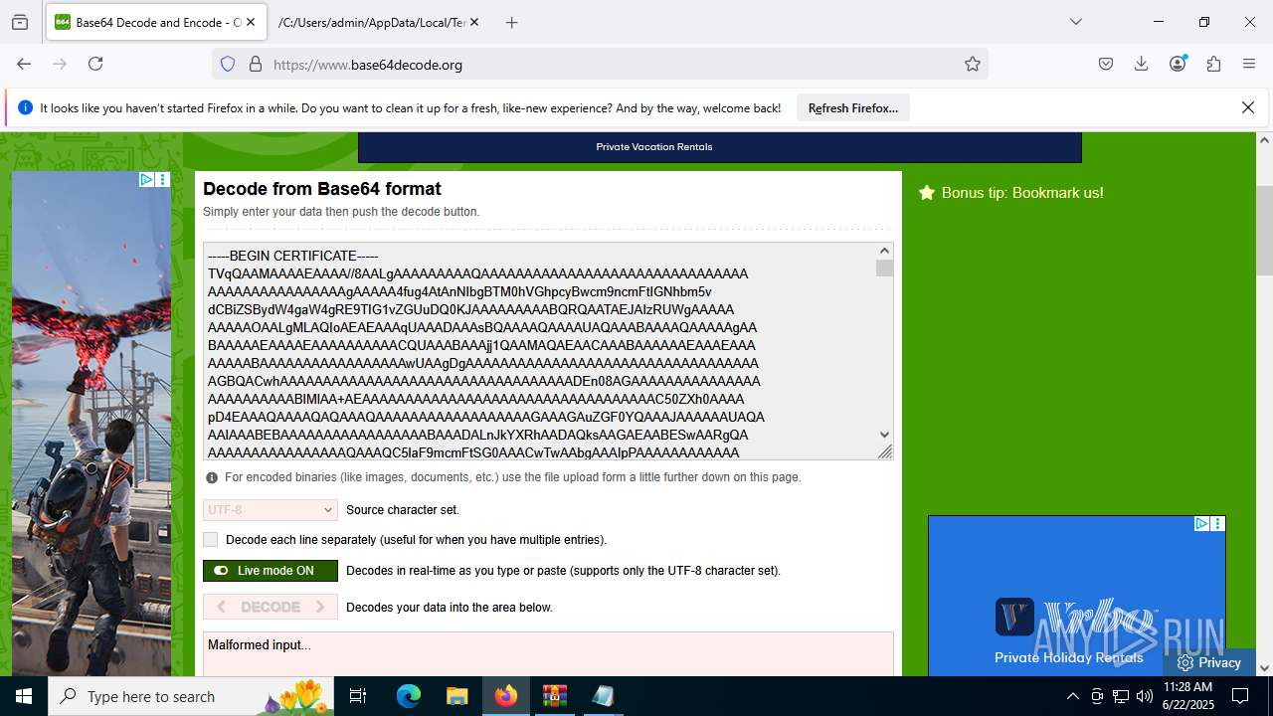This screenshot has width=1273, height=716.
Task: Open the volume control
Action: (1145, 696)
